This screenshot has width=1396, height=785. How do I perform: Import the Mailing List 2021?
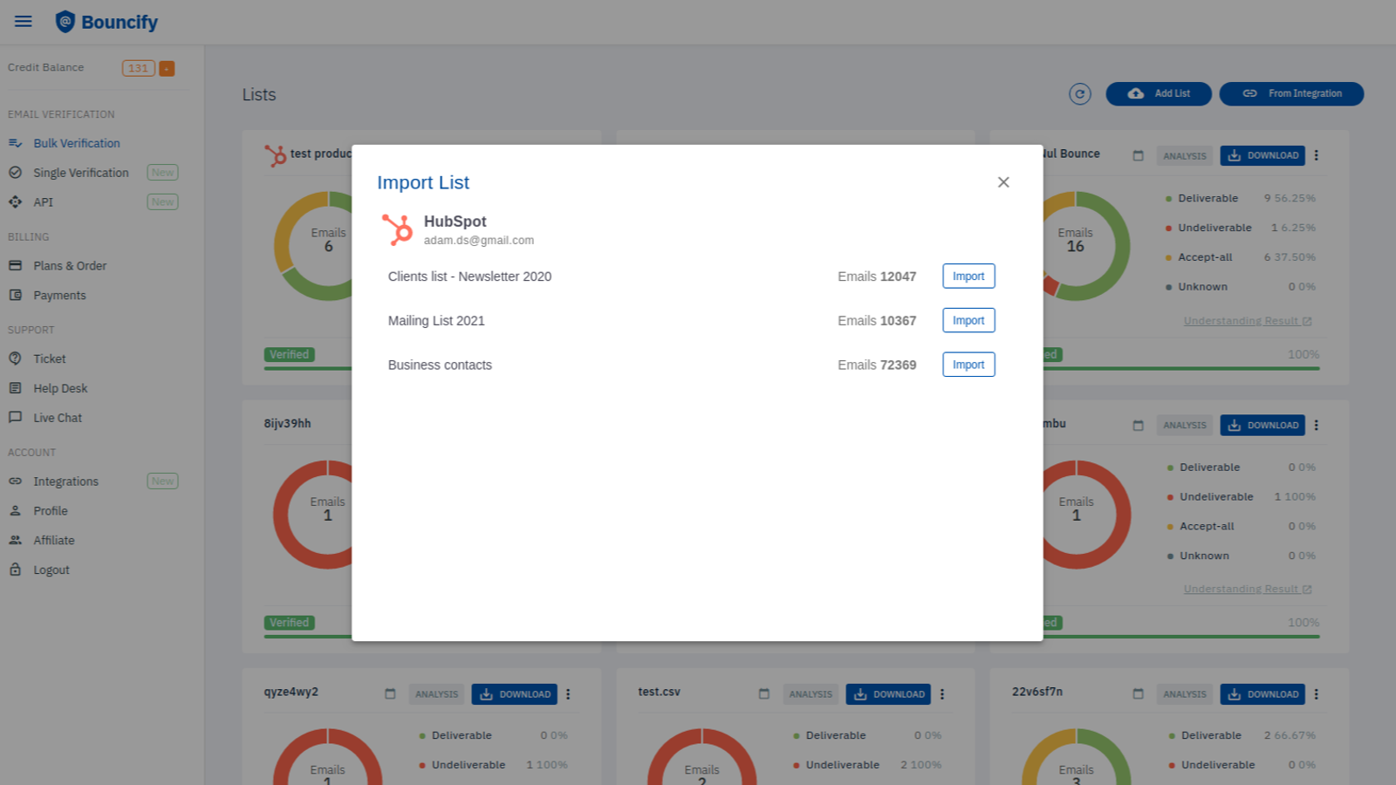(968, 321)
